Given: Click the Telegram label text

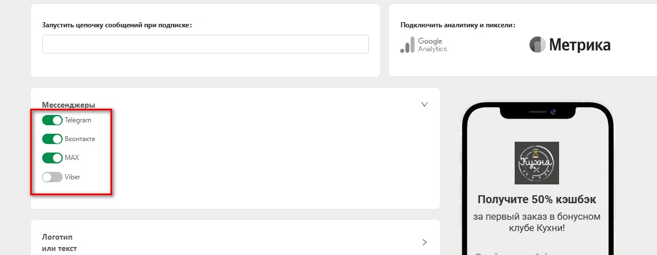Looking at the screenshot, I should coord(78,120).
